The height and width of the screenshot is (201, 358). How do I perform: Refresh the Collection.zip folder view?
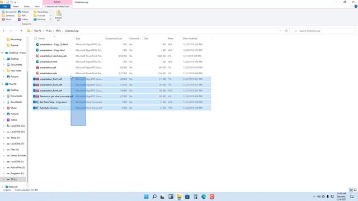coord(286,31)
